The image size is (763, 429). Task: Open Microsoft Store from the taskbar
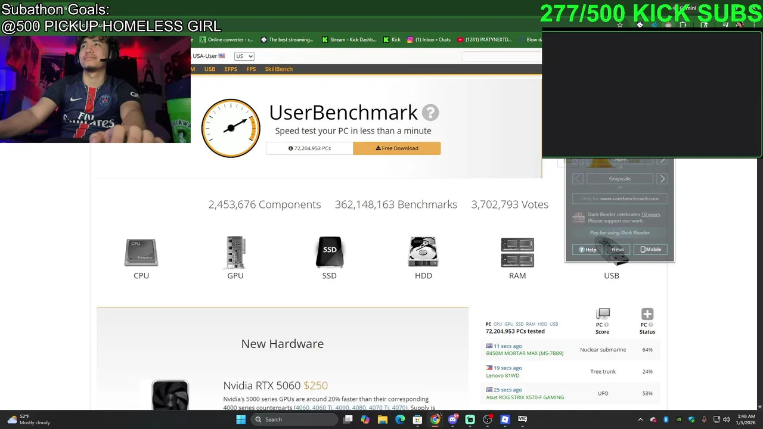417,419
